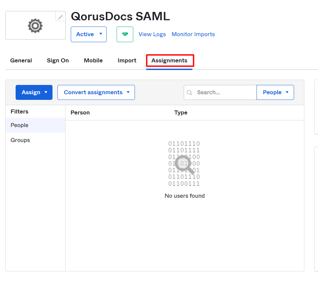Select the People filter in Filters sidebar
Viewport: 318px width, 281px height.
20,125
